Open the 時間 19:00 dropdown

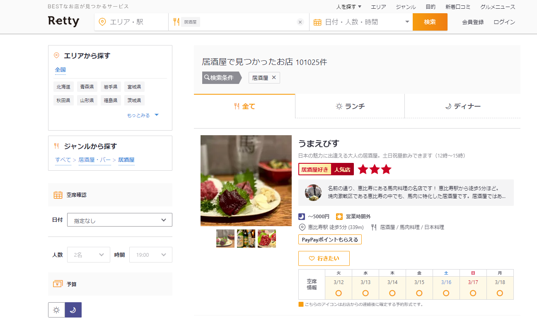click(x=151, y=255)
